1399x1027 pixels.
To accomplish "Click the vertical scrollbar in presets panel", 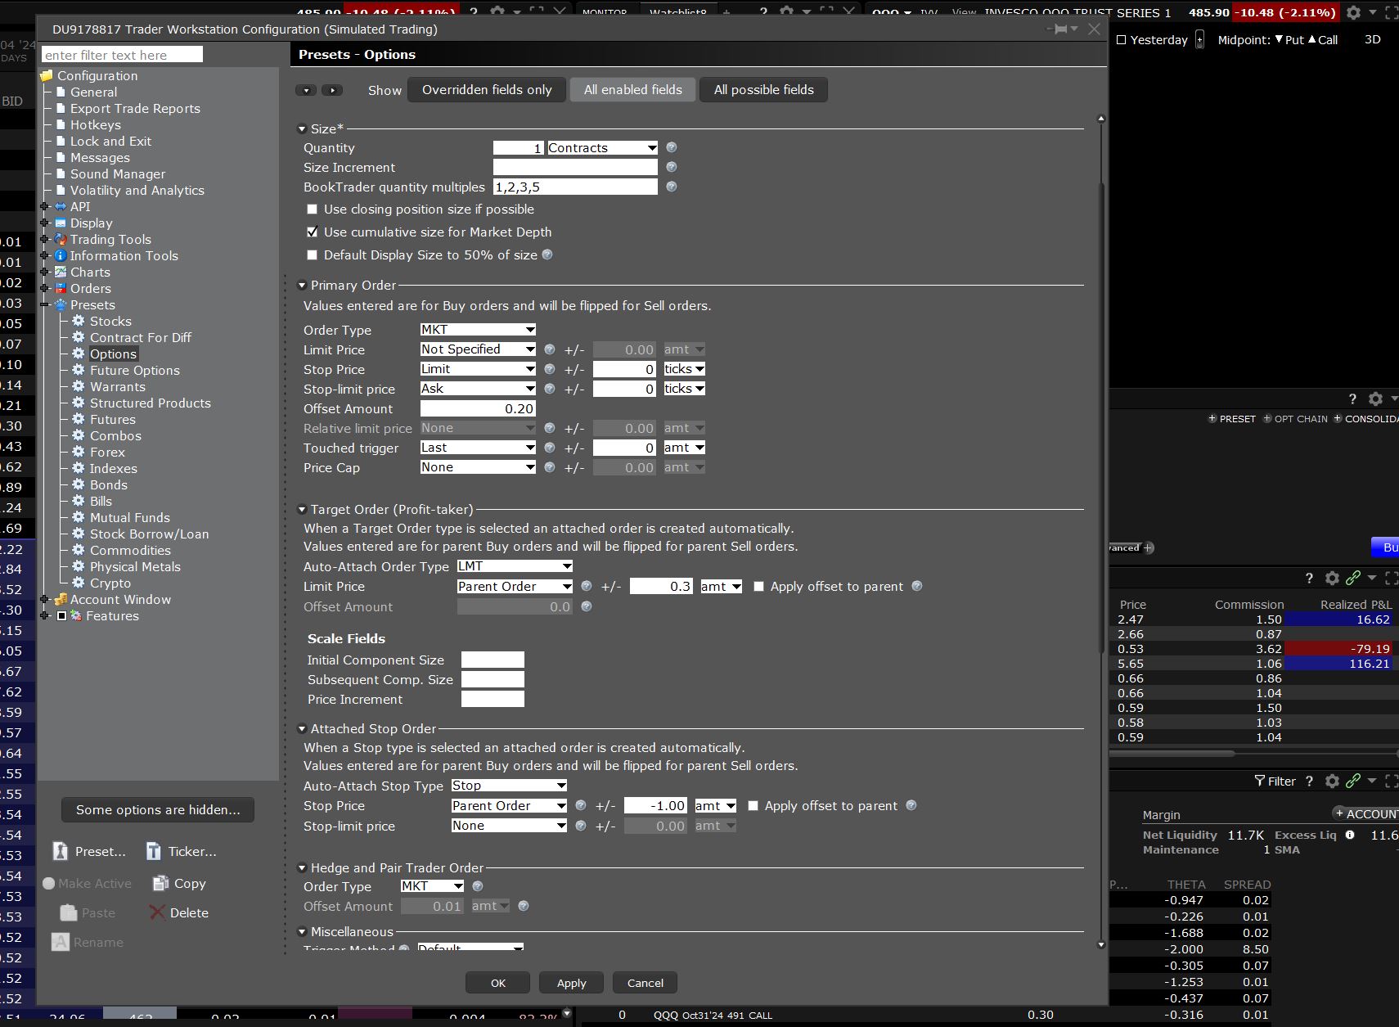I will 1101,409.
